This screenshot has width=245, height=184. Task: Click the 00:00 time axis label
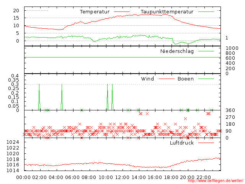tap(23, 177)
